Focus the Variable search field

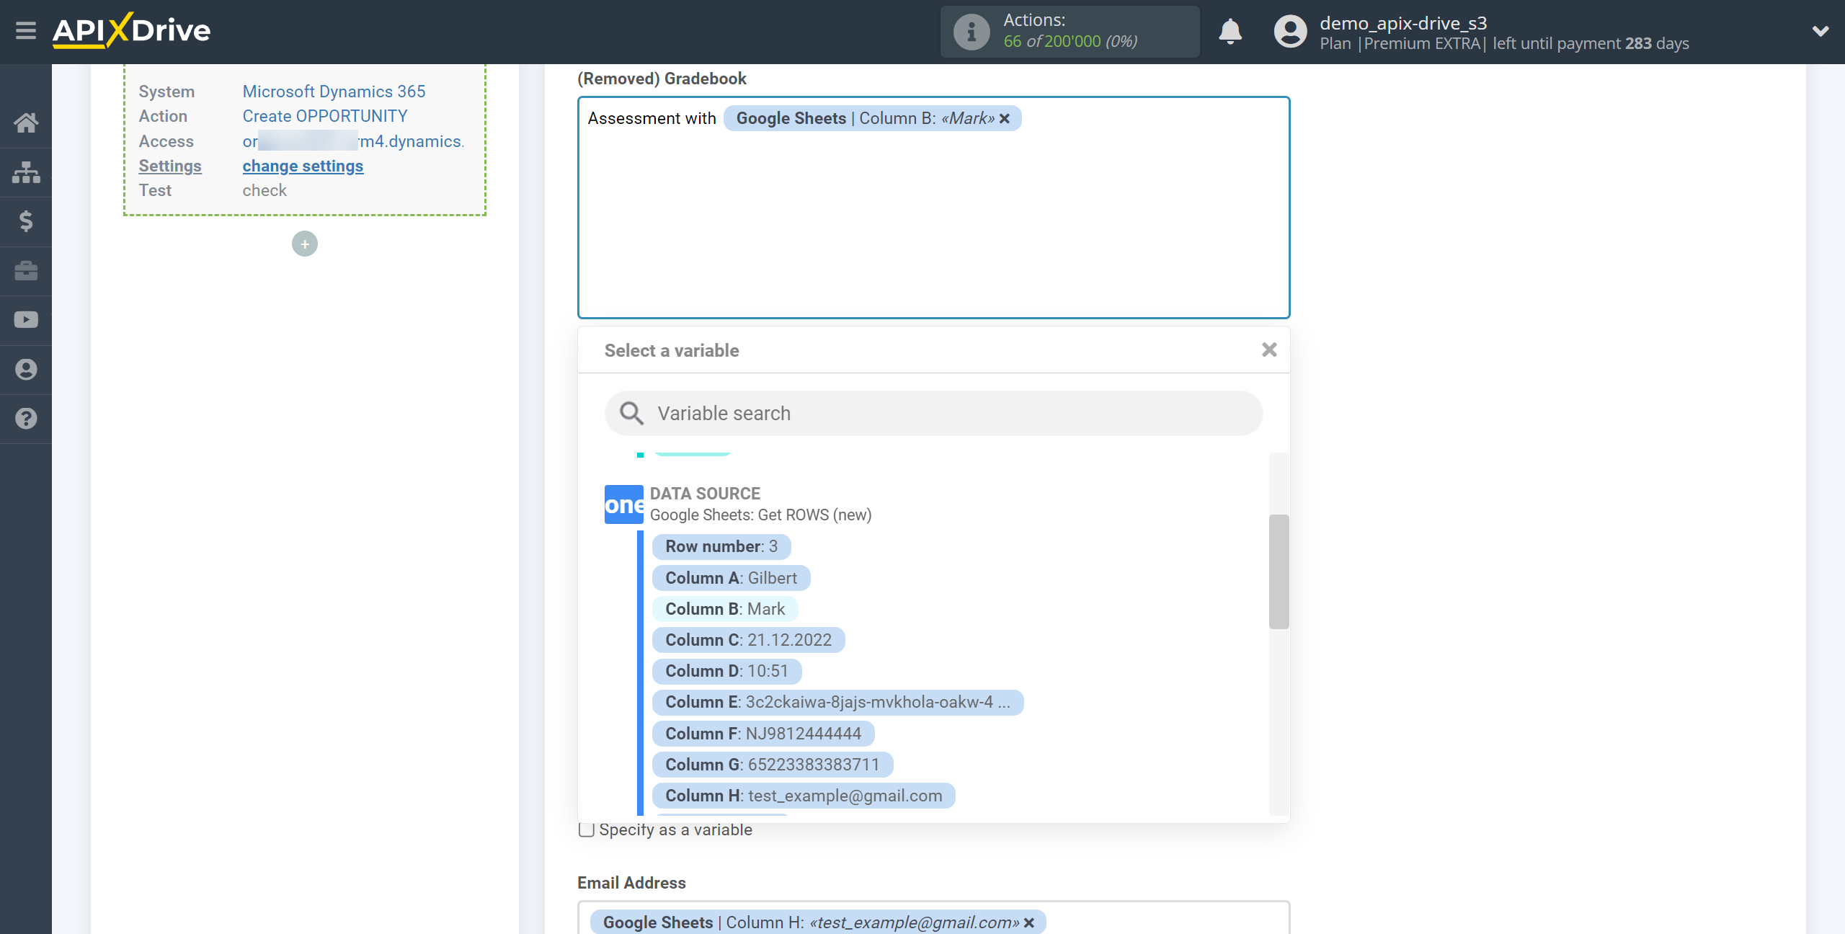click(x=934, y=414)
